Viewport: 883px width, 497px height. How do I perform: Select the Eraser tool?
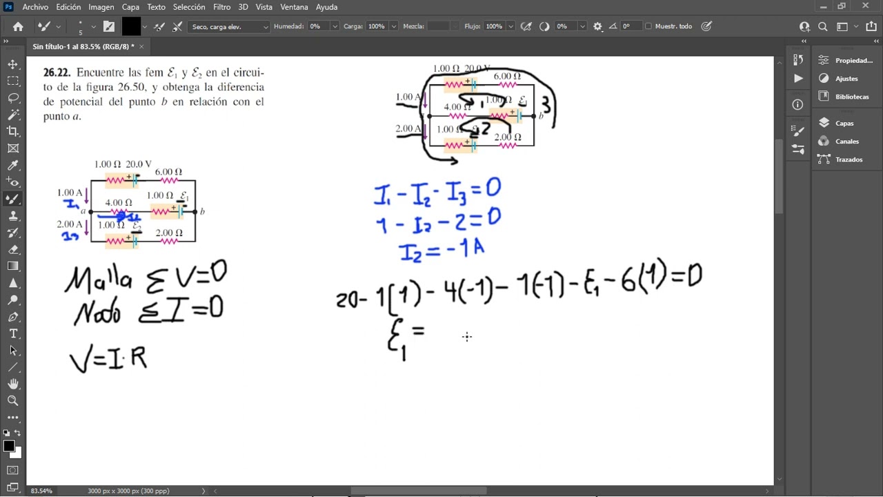(12, 249)
